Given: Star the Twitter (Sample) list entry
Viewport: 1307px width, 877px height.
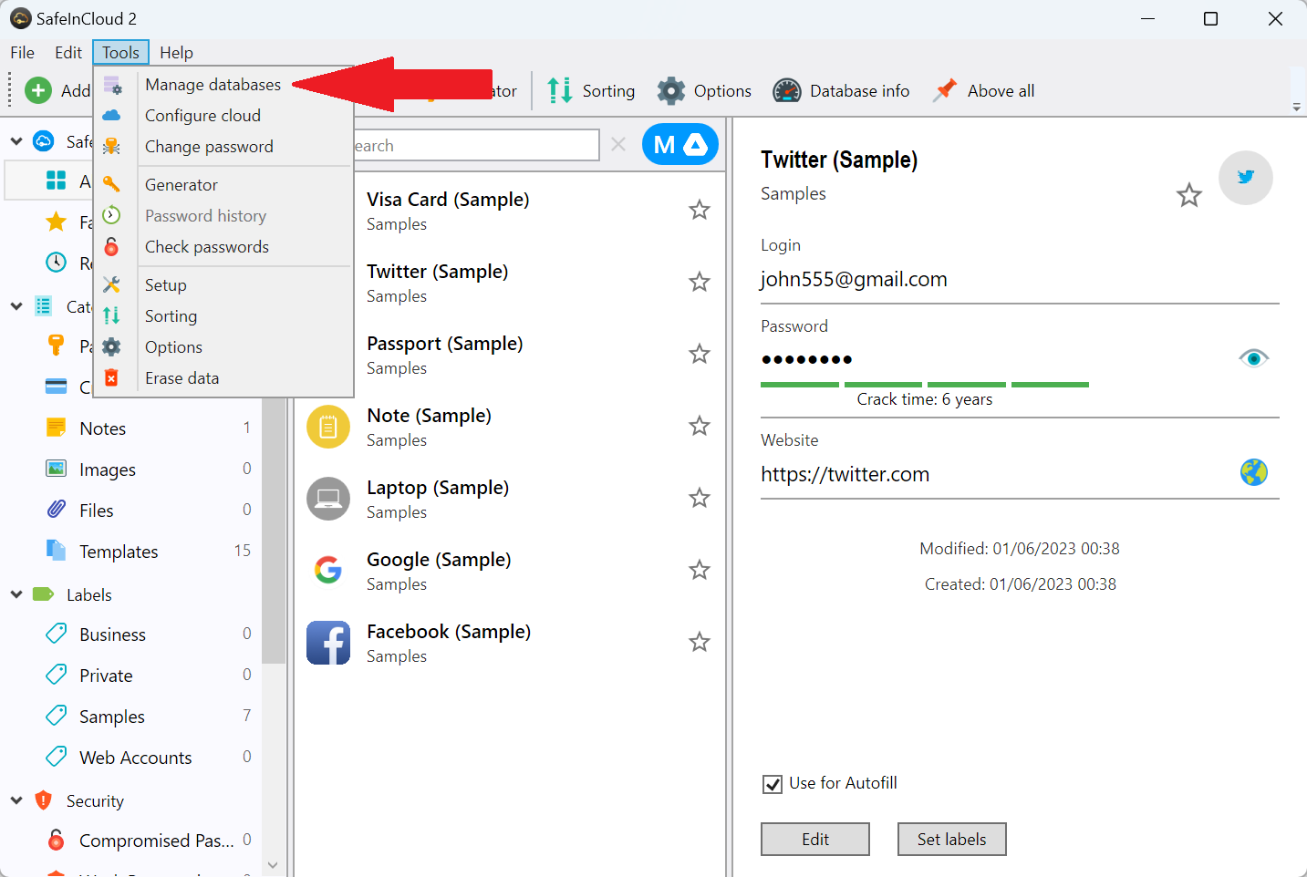Looking at the screenshot, I should tap(700, 282).
